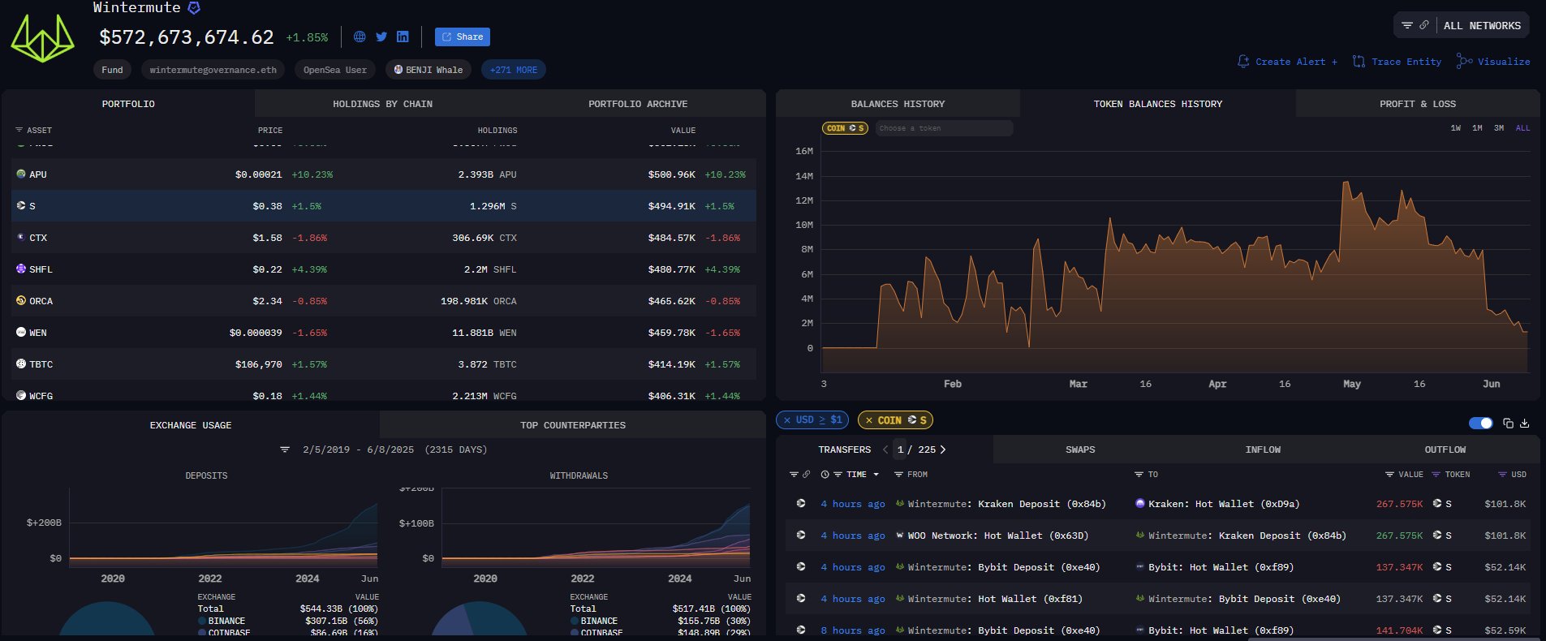Click the Trace Entity path icon

click(x=1359, y=62)
